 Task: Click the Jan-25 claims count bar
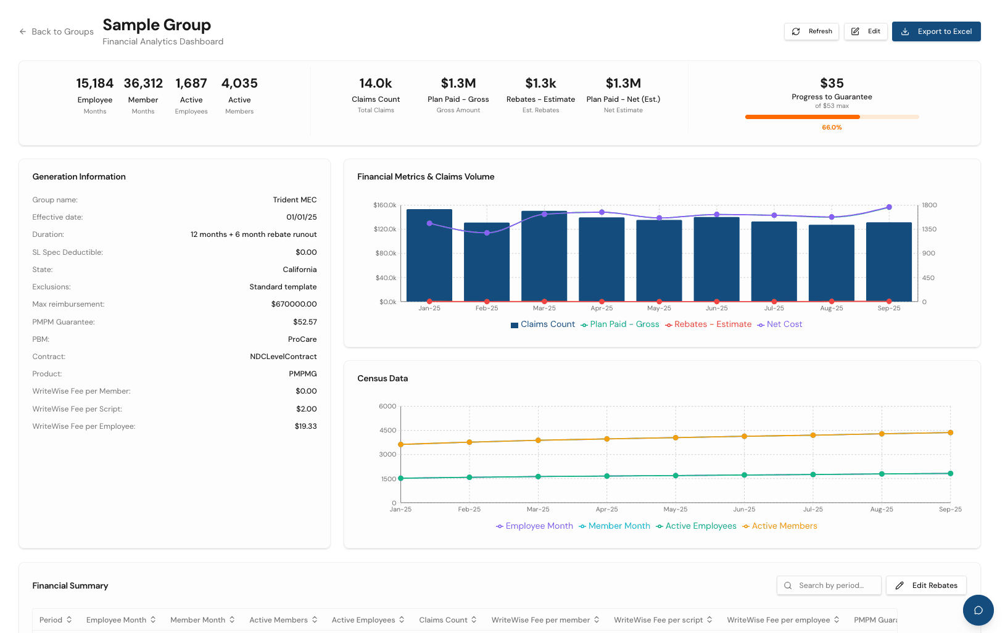[429, 255]
